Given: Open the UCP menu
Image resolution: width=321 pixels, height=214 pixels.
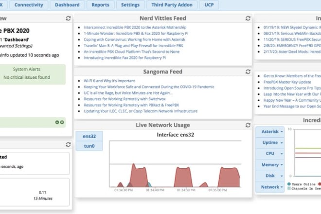Looking at the screenshot, I should coord(209,5).
